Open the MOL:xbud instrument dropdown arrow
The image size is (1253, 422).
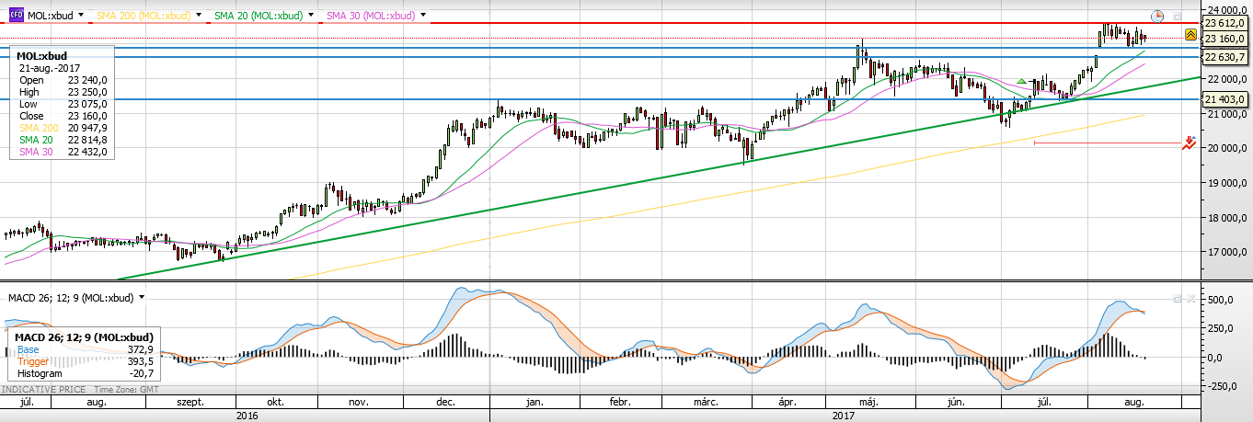[81, 16]
